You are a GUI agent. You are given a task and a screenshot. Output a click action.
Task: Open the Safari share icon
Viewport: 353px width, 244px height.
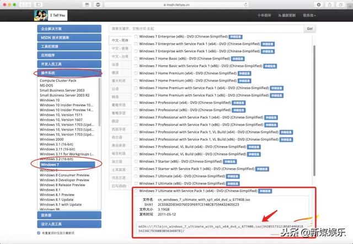[x=330, y=4]
